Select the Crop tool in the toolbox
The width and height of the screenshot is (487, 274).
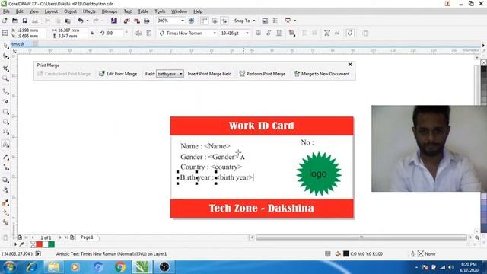coord(5,68)
